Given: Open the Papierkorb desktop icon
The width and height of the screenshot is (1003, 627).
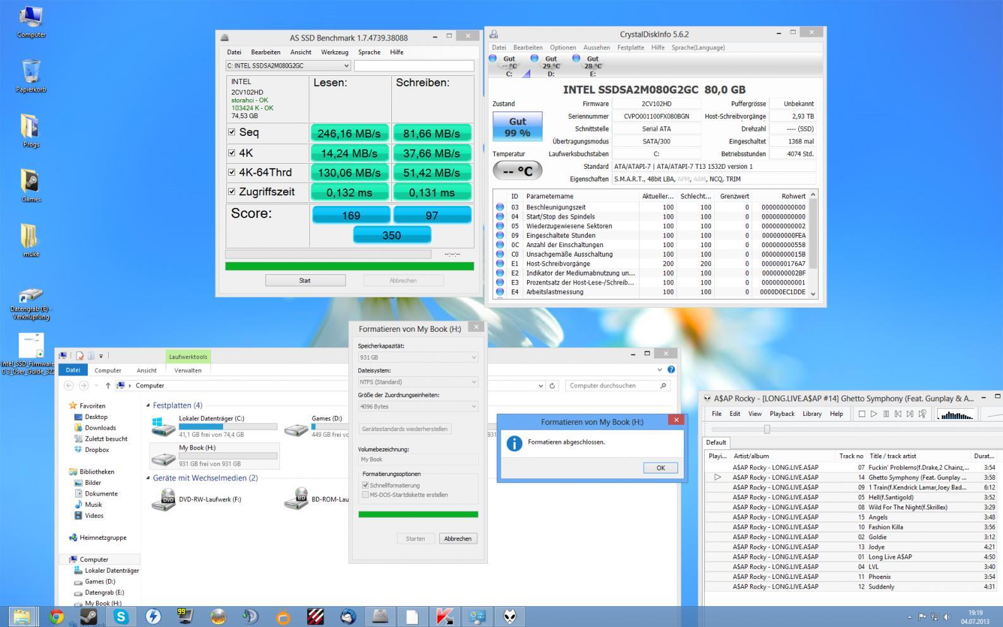Looking at the screenshot, I should click(31, 76).
